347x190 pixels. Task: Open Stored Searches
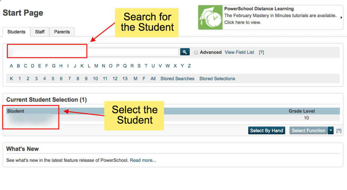point(177,79)
